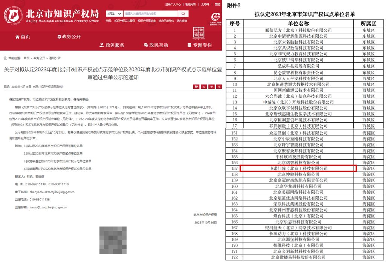Image resolution: width=388 pixels, height=262 pixels.
Task: Open attachment 4.拟复审通过的2020年北京市知识产权试点单位名单
Action: [x=57, y=169]
